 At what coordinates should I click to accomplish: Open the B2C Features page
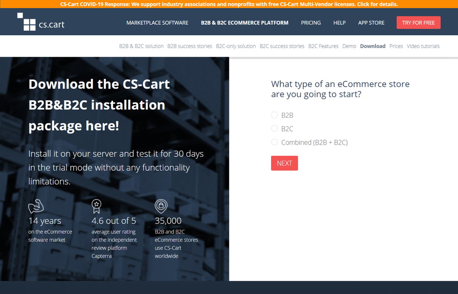pos(323,46)
